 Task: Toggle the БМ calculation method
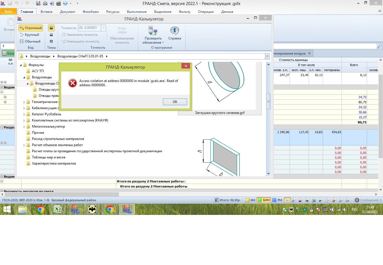250,200
